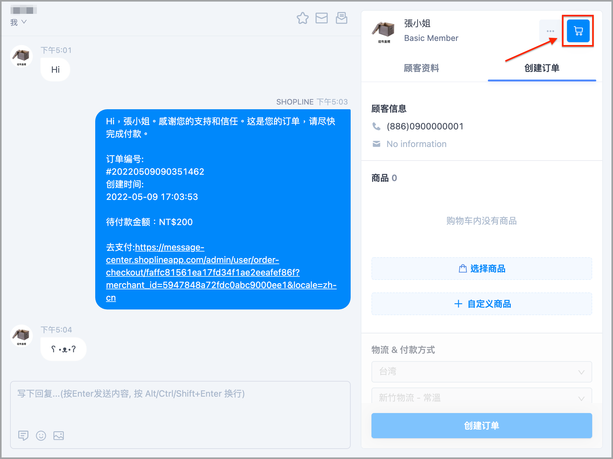Switch to the 顾客资料 tab
This screenshot has height=459, width=613.
(421, 68)
